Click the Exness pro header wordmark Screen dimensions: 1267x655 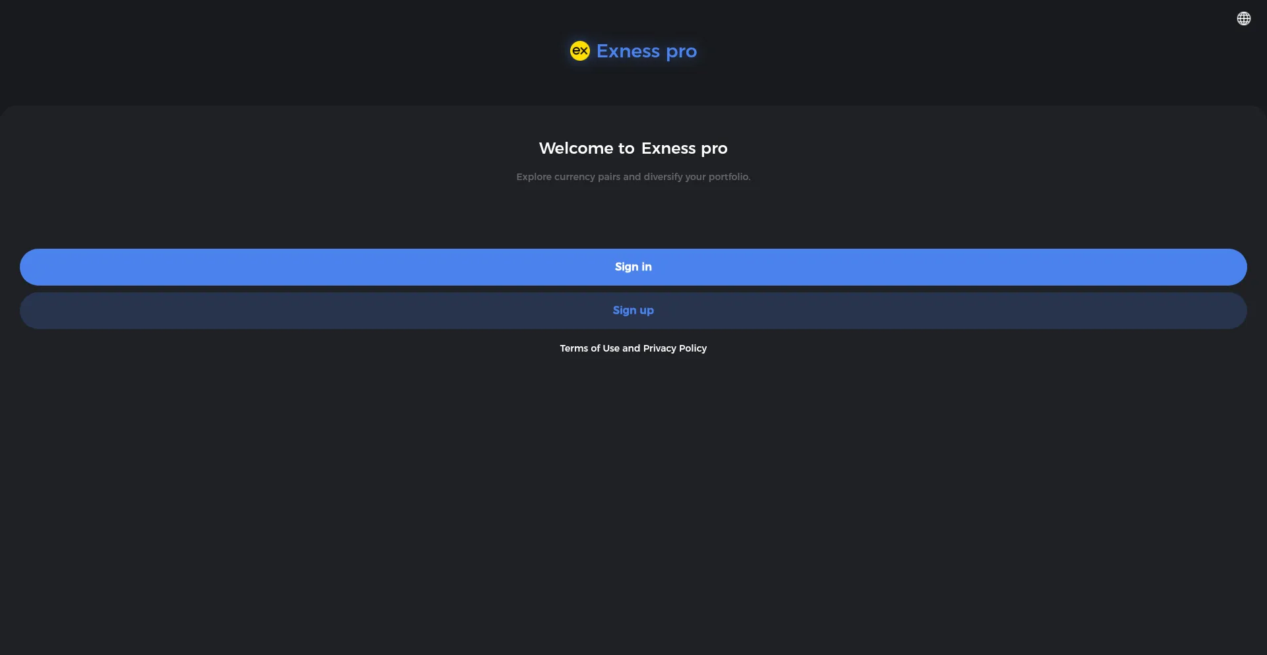tap(646, 51)
